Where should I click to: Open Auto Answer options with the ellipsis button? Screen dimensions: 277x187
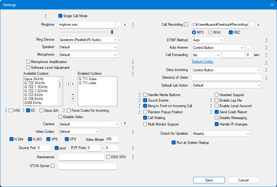coord(248,48)
